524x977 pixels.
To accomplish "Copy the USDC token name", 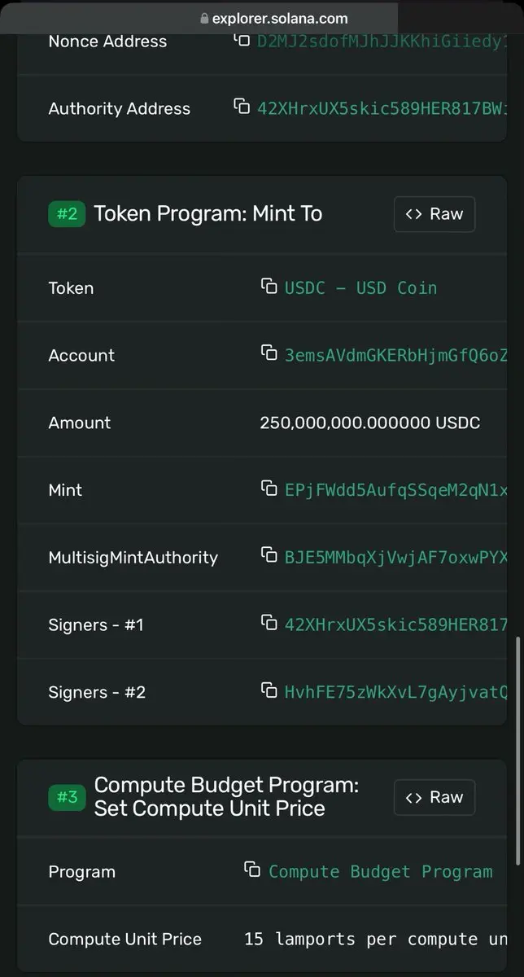I will click(x=269, y=286).
